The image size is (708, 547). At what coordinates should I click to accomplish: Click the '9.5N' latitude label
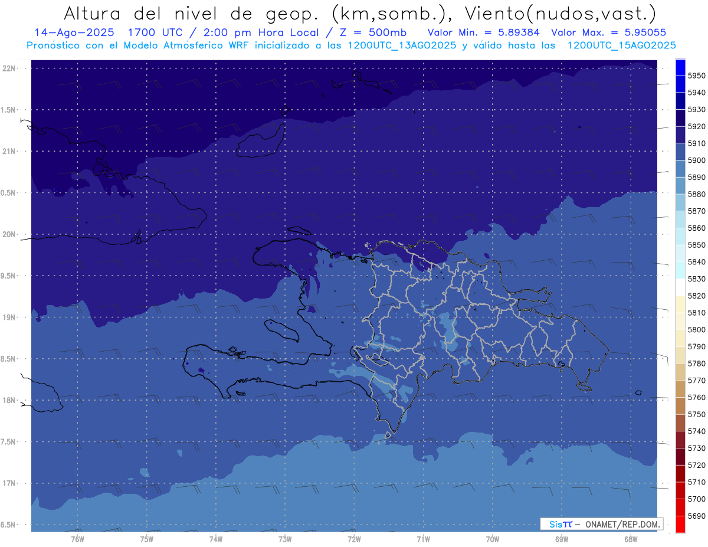click(9, 276)
